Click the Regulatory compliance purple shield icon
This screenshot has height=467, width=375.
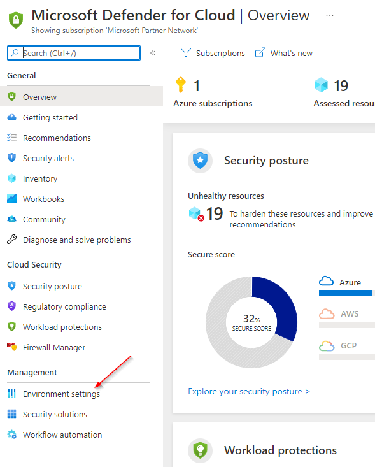click(x=11, y=306)
